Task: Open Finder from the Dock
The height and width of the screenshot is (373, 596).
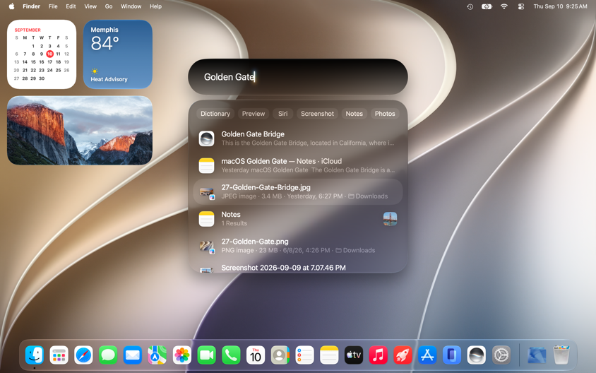Action: pos(34,355)
